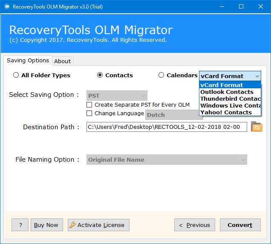Screen dimensions: 271x244
Task: Start conversion with the Convert button
Action: [x=240, y=225]
